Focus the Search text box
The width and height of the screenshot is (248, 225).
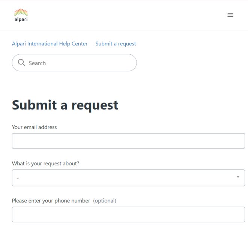click(81, 63)
